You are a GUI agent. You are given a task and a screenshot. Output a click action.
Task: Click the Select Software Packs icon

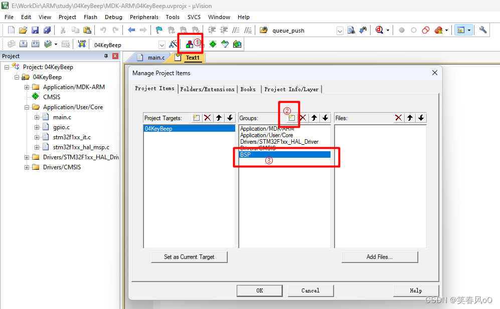[x=225, y=44]
